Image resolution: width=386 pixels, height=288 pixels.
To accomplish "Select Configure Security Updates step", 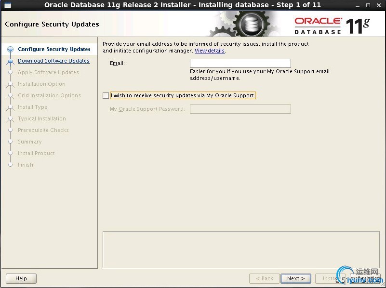I will pyautogui.click(x=54, y=49).
